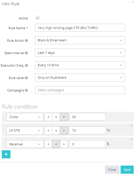The height and width of the screenshot is (176, 136).
Task: Select greater-than operator for Clicks
Action: click(64, 117)
